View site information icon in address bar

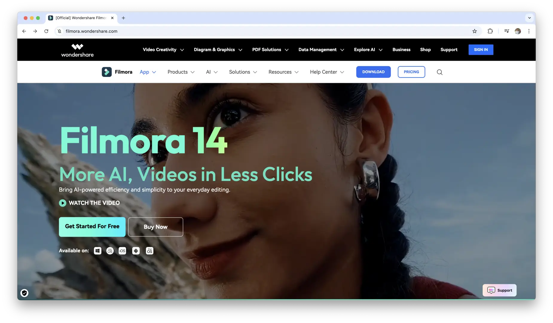click(x=59, y=31)
